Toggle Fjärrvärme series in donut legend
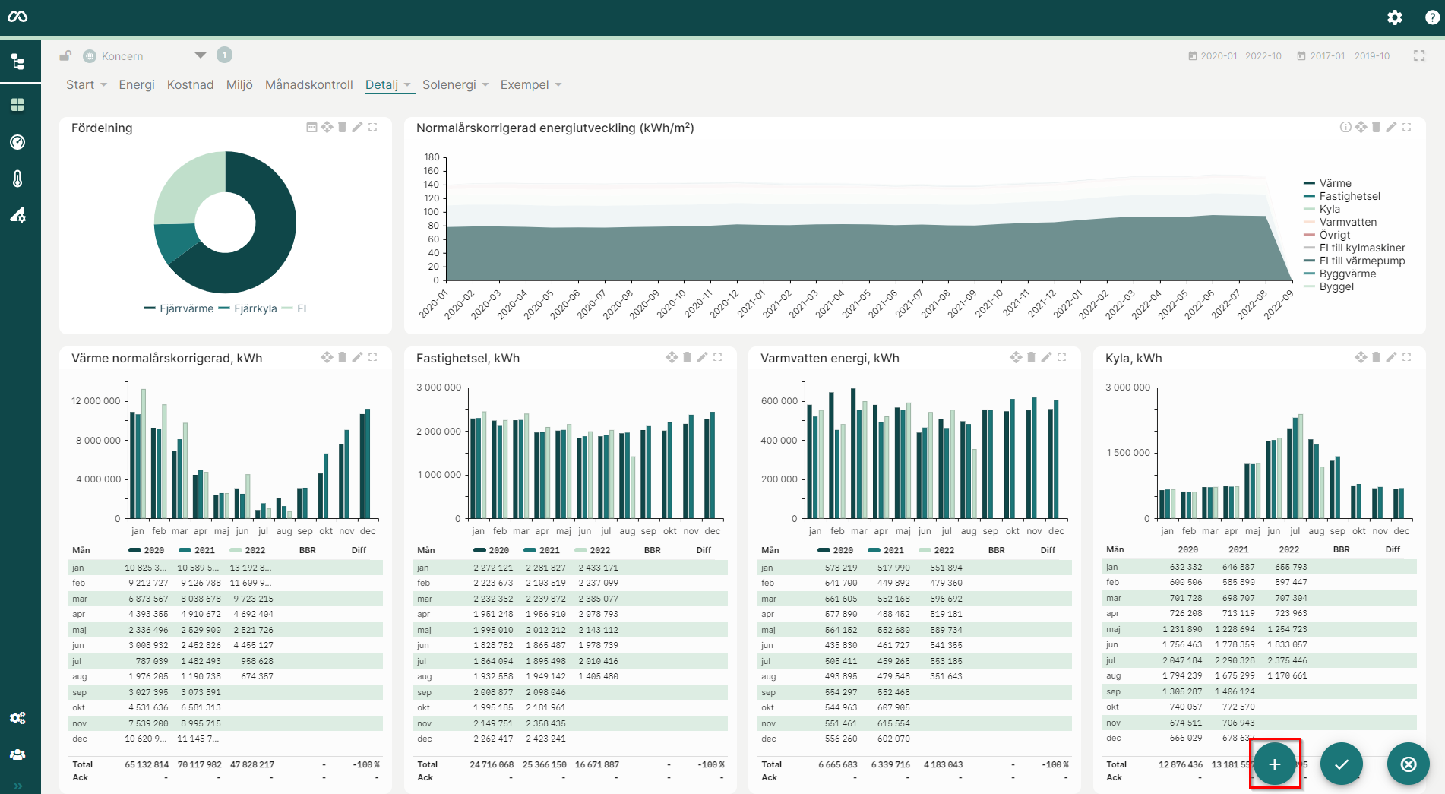This screenshot has width=1445, height=794. pyautogui.click(x=179, y=308)
